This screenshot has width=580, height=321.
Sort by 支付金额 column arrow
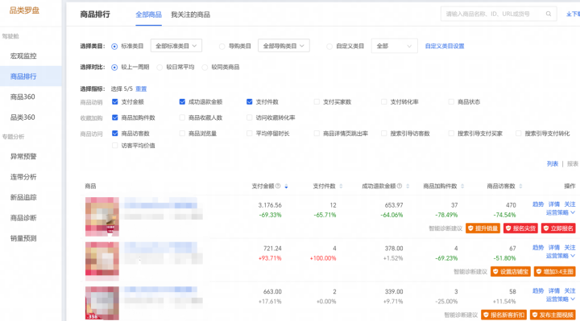286,187
